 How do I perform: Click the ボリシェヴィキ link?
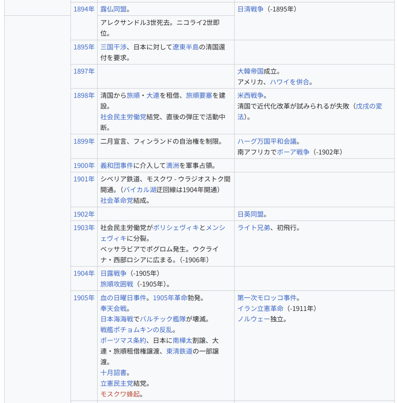click(x=176, y=228)
